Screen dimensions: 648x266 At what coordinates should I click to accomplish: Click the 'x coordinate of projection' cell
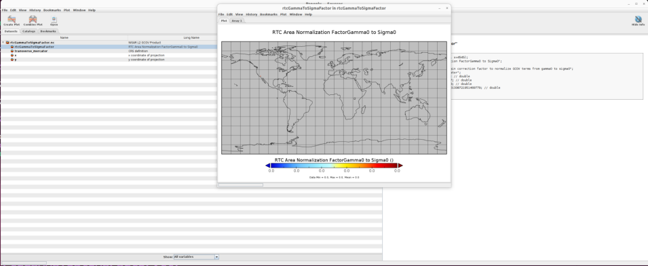point(147,55)
